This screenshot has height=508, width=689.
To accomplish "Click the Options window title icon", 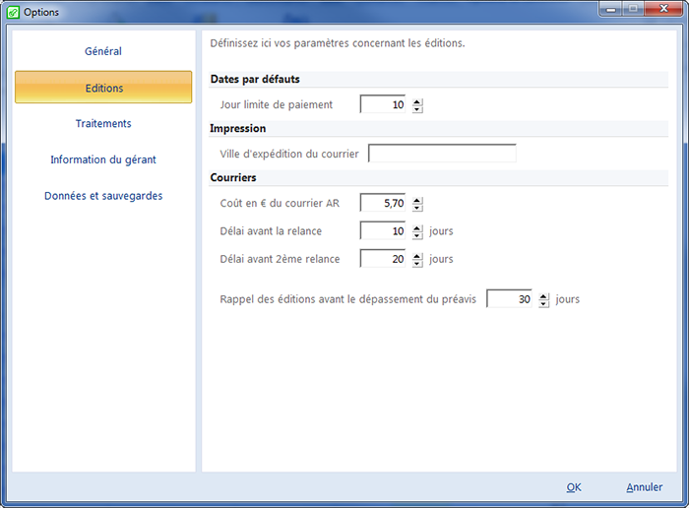I will (13, 12).
